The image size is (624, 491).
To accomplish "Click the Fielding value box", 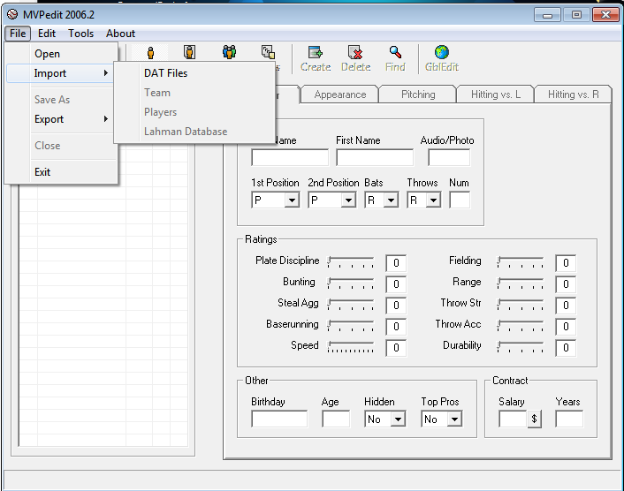I will pyautogui.click(x=566, y=263).
